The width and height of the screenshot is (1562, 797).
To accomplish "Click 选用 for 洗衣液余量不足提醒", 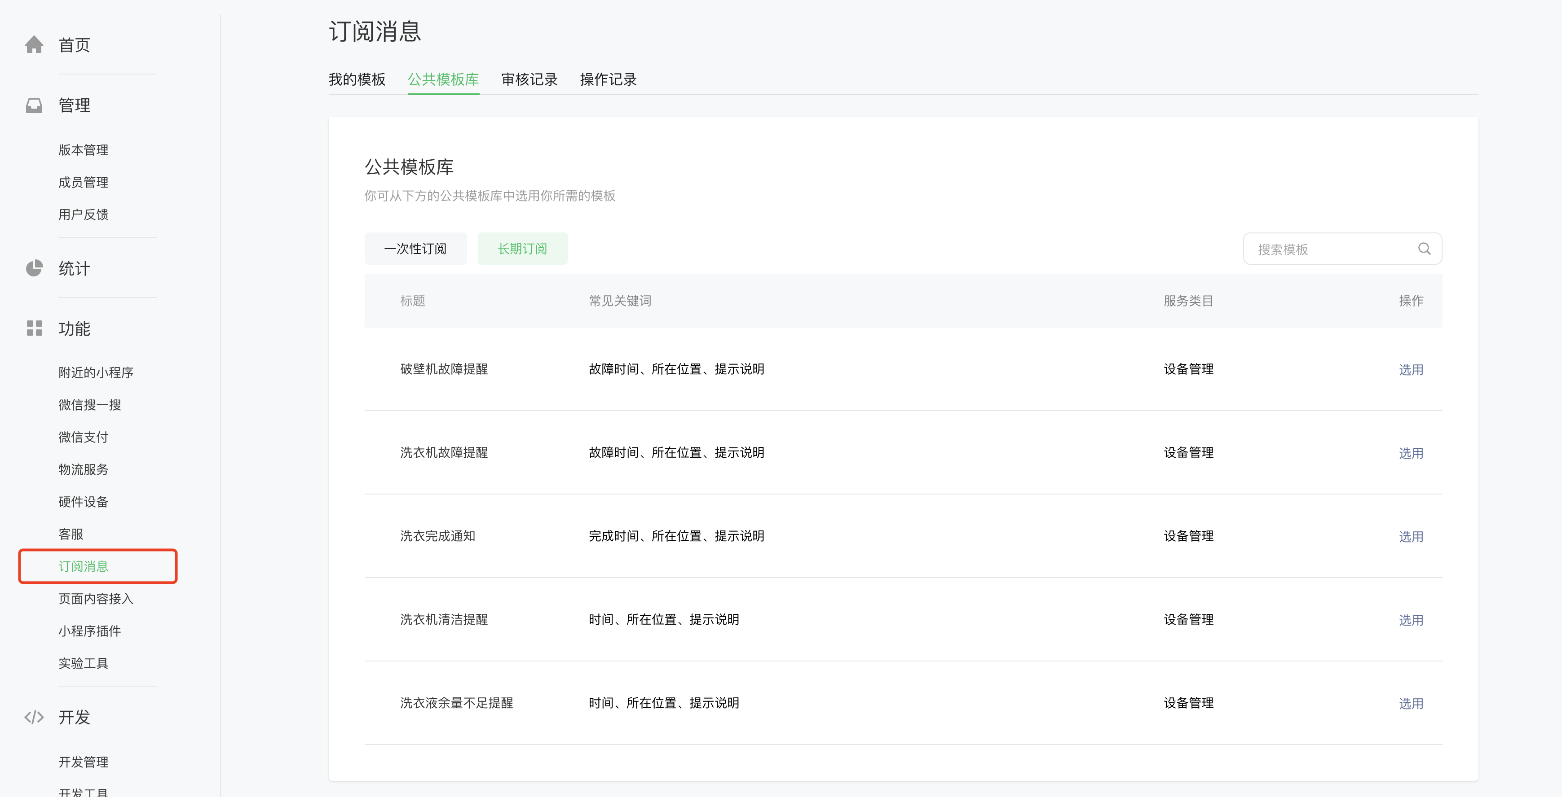I will coord(1411,704).
